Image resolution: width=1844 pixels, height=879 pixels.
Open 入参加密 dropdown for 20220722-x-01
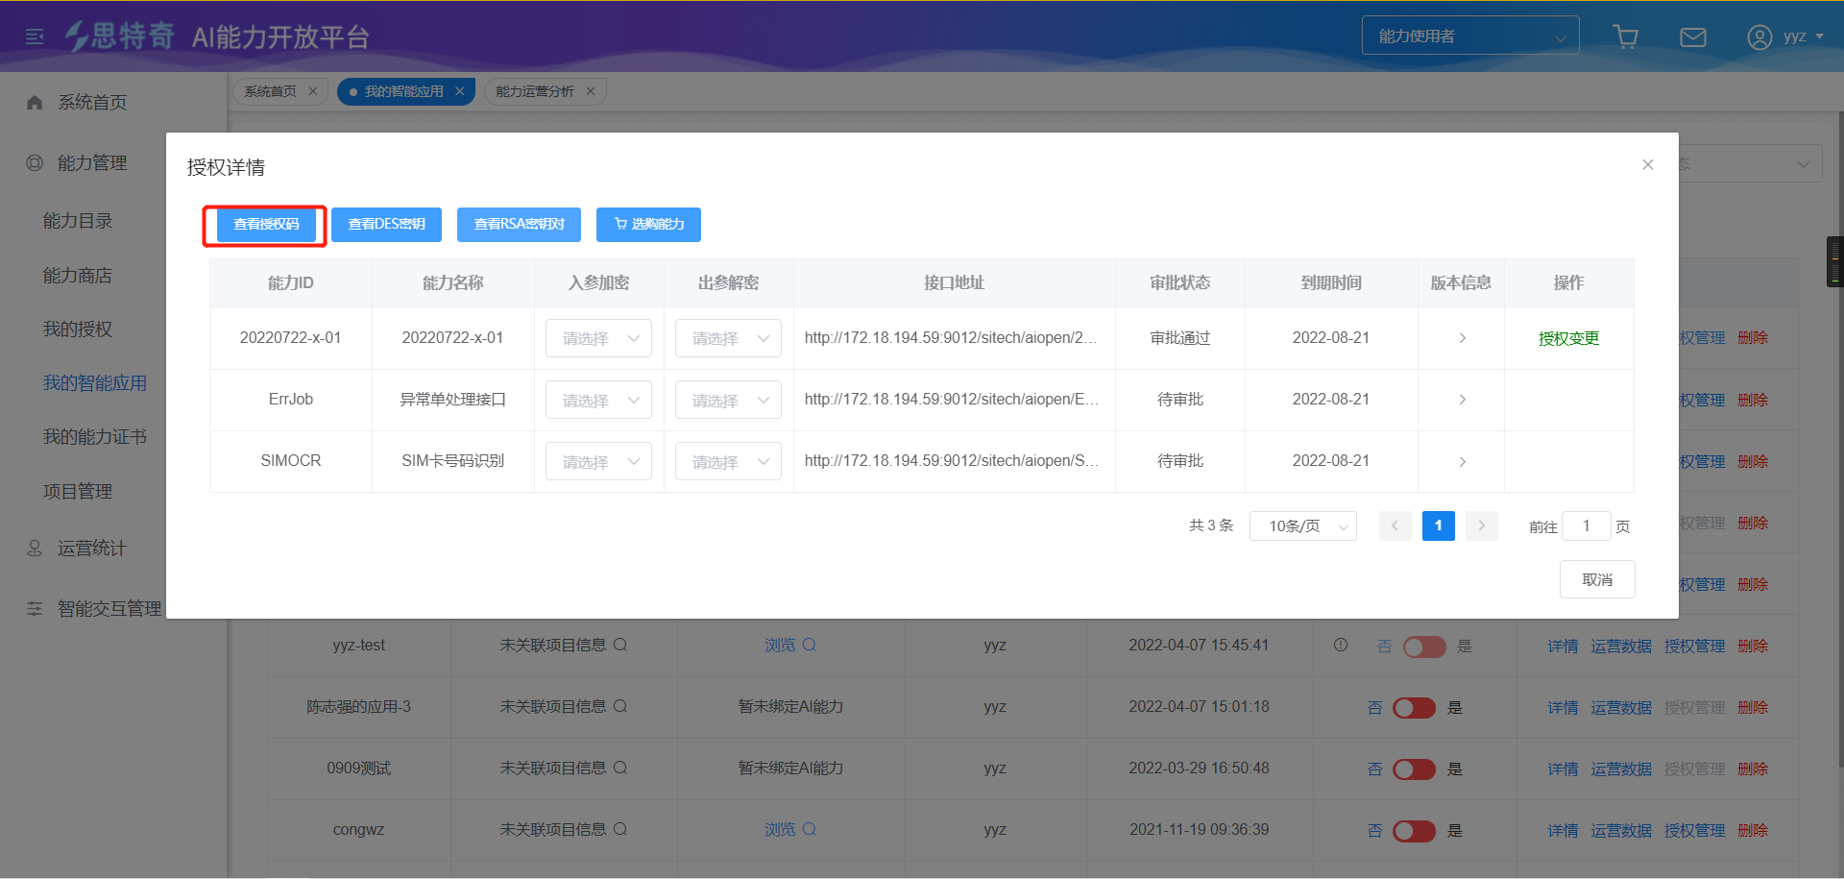(598, 338)
